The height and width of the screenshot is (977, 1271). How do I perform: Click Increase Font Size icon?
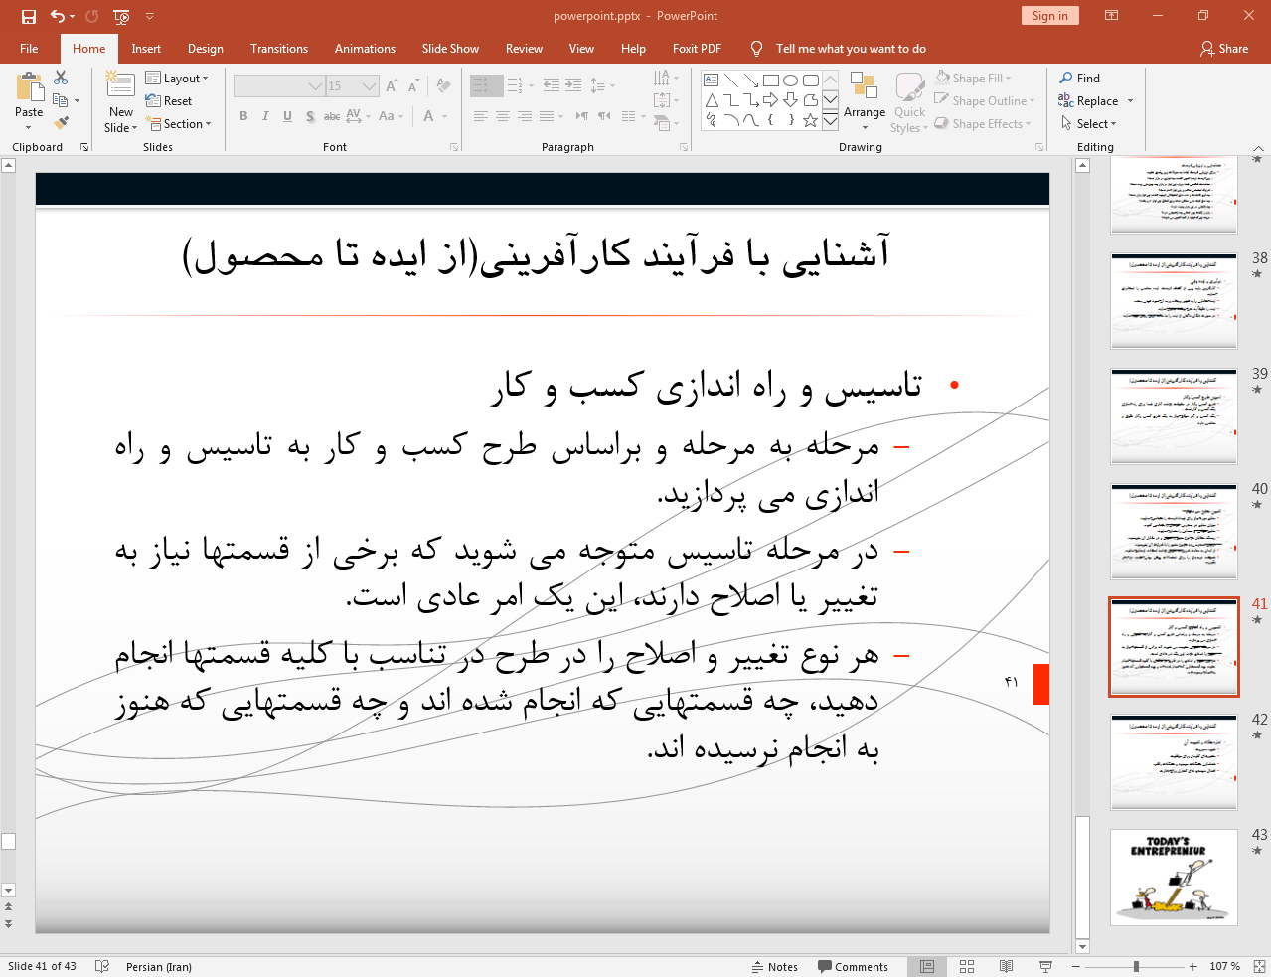coord(393,86)
